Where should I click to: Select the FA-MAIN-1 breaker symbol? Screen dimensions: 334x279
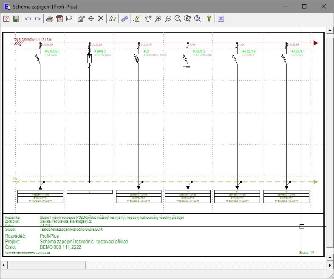point(38,59)
